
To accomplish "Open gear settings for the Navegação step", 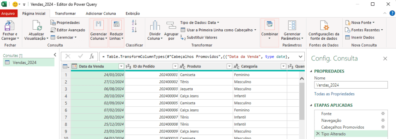I will (x=383, y=121).
